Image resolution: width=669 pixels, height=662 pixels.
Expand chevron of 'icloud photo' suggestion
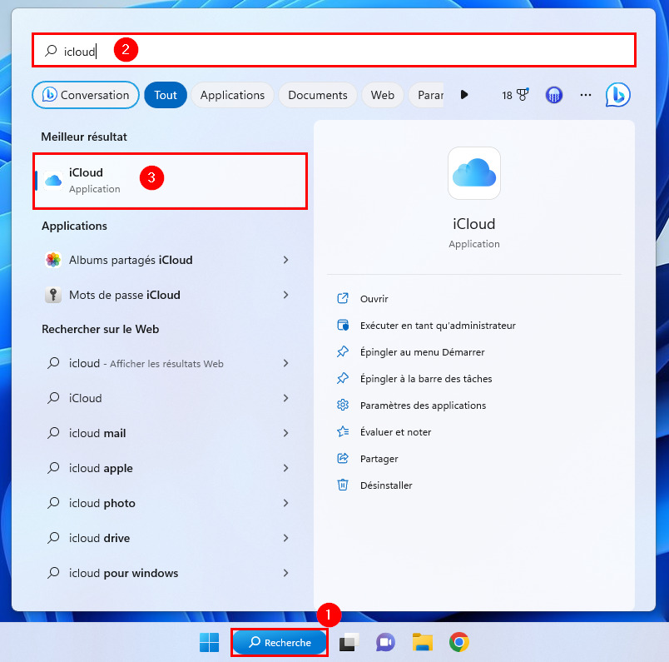(x=286, y=503)
